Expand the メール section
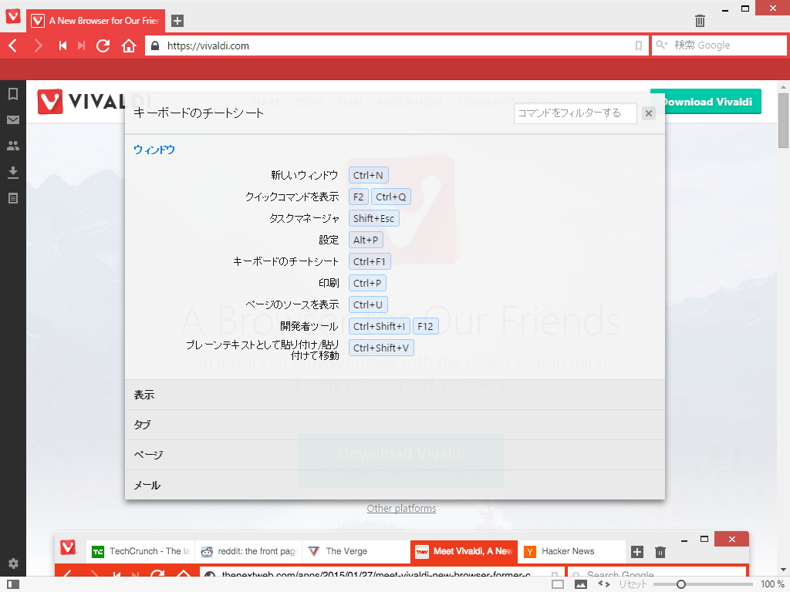Screen dimensions: 790x592 [x=395, y=485]
